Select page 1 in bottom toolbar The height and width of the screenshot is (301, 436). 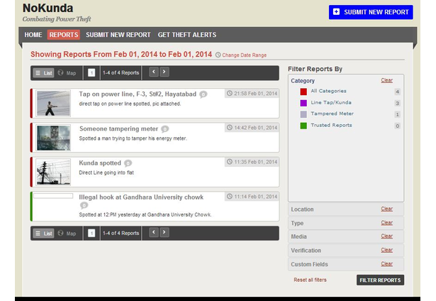coord(91,233)
